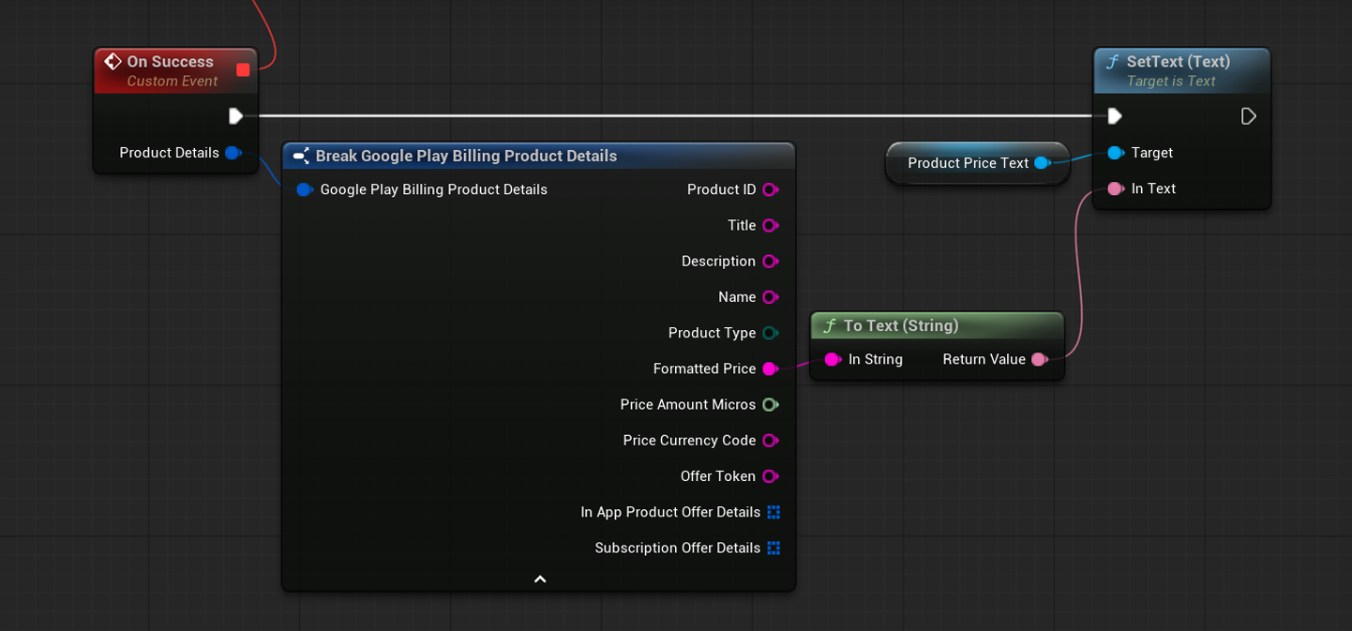Click the Price Currency Code output pin
Image resolution: width=1352 pixels, height=631 pixels.
771,441
